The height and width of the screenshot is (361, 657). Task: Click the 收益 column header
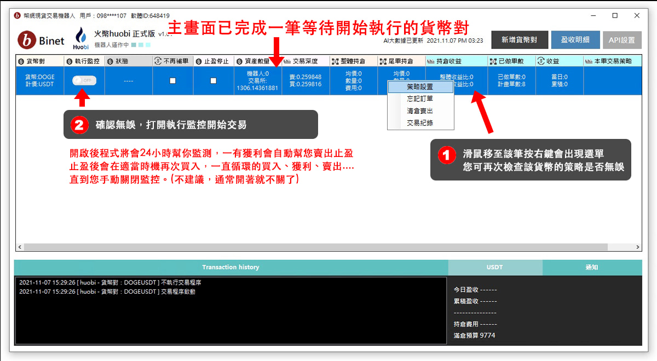point(559,61)
